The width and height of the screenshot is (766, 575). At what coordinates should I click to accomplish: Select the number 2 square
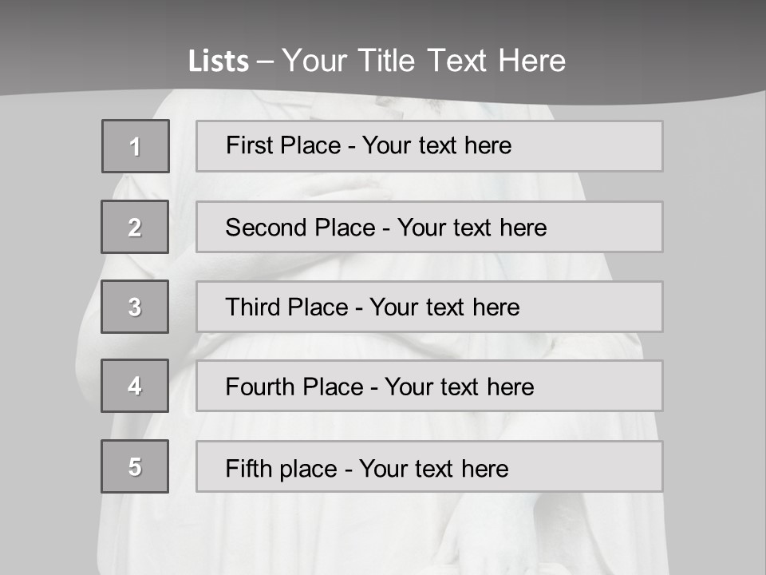pos(135,227)
